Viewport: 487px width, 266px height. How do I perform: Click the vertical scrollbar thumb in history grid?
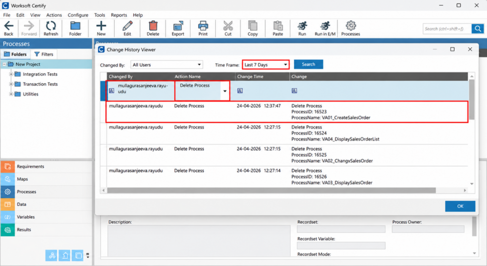(x=472, y=99)
